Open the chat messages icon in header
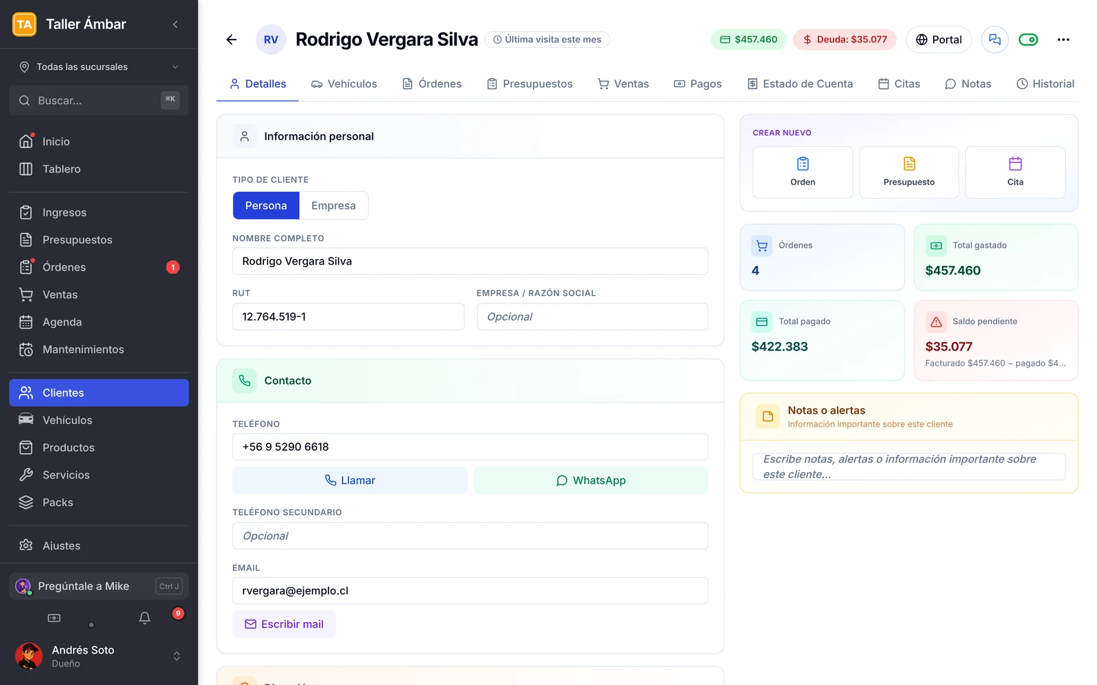1097x685 pixels. click(x=994, y=40)
